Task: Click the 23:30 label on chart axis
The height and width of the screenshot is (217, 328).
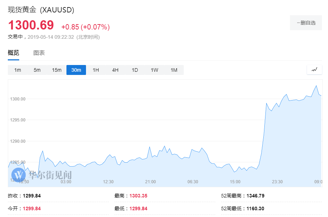Action: 277,181
